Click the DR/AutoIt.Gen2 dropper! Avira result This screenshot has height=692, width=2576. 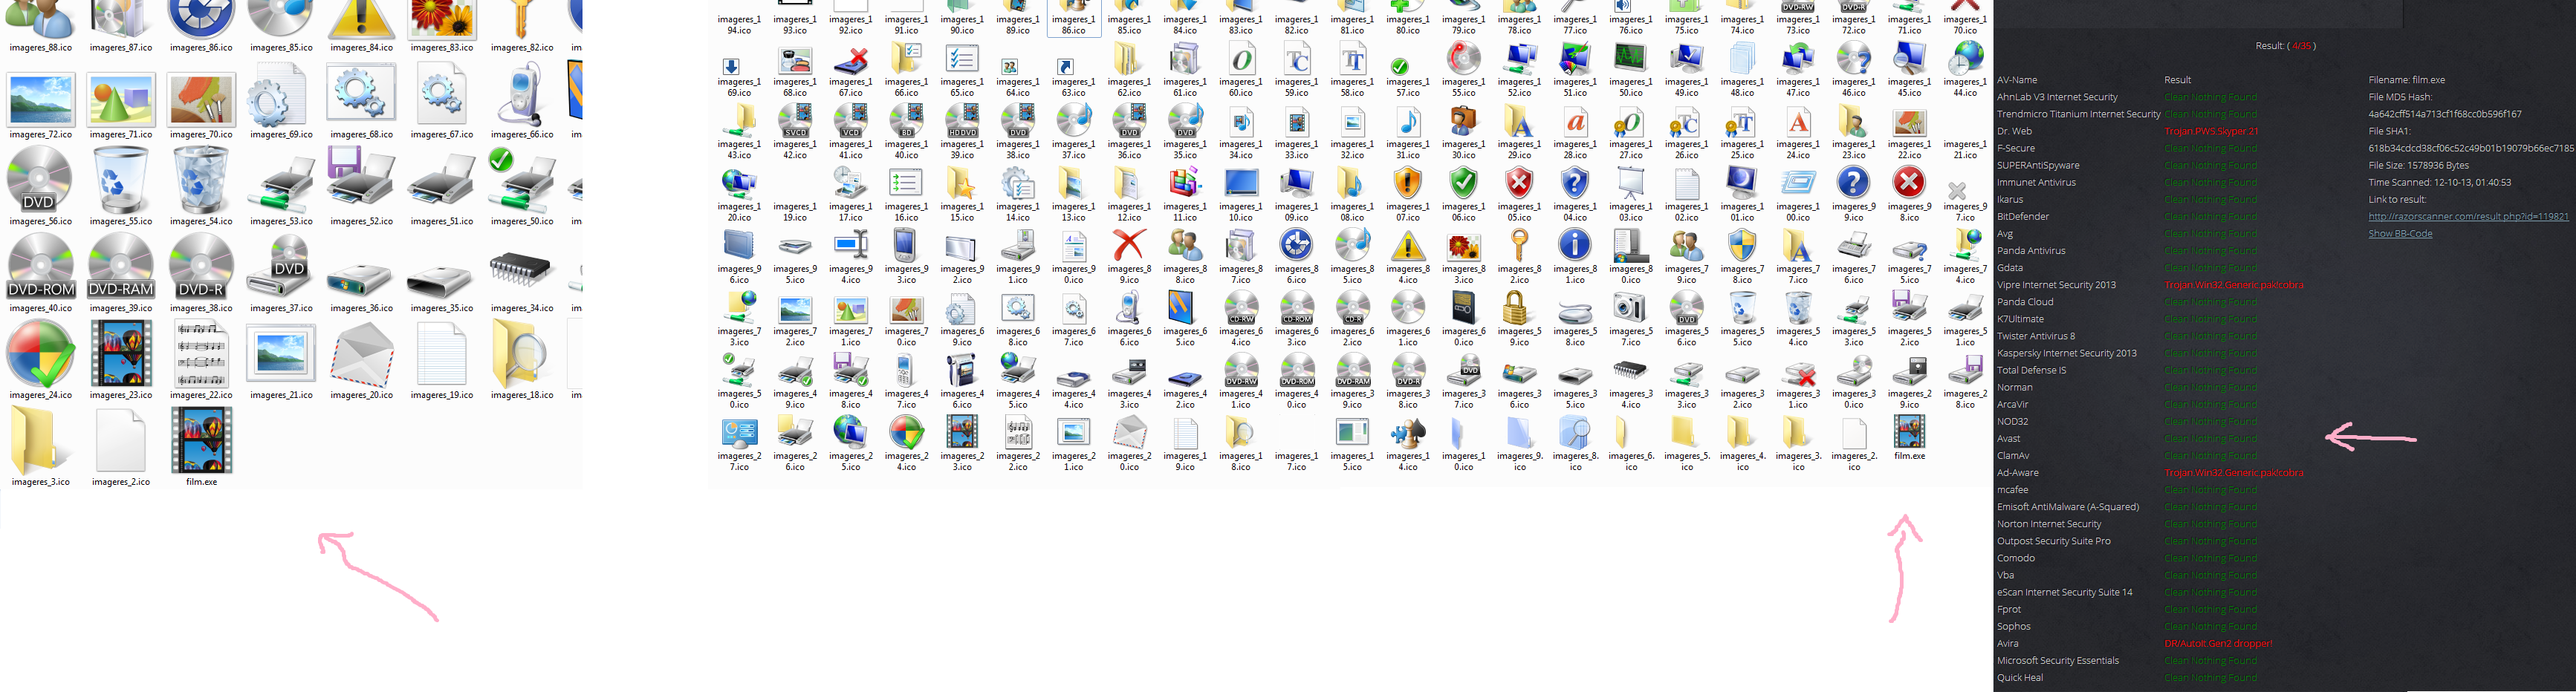pyautogui.click(x=2218, y=643)
